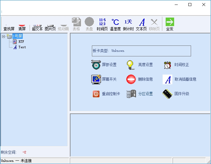Add a 倒计时 countdown page

click(128, 24)
